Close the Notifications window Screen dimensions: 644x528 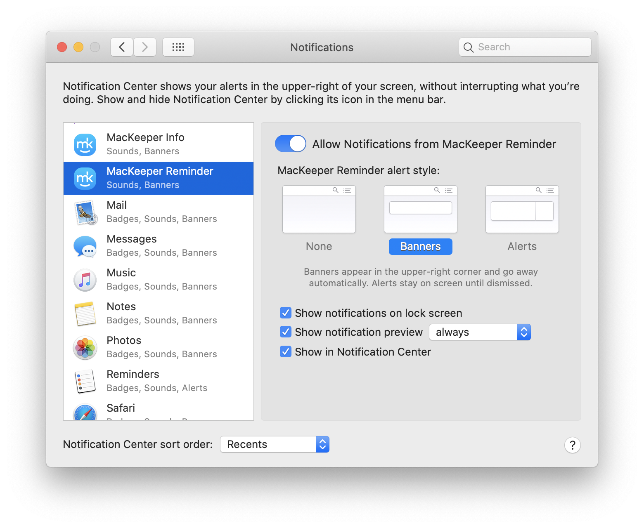[62, 47]
